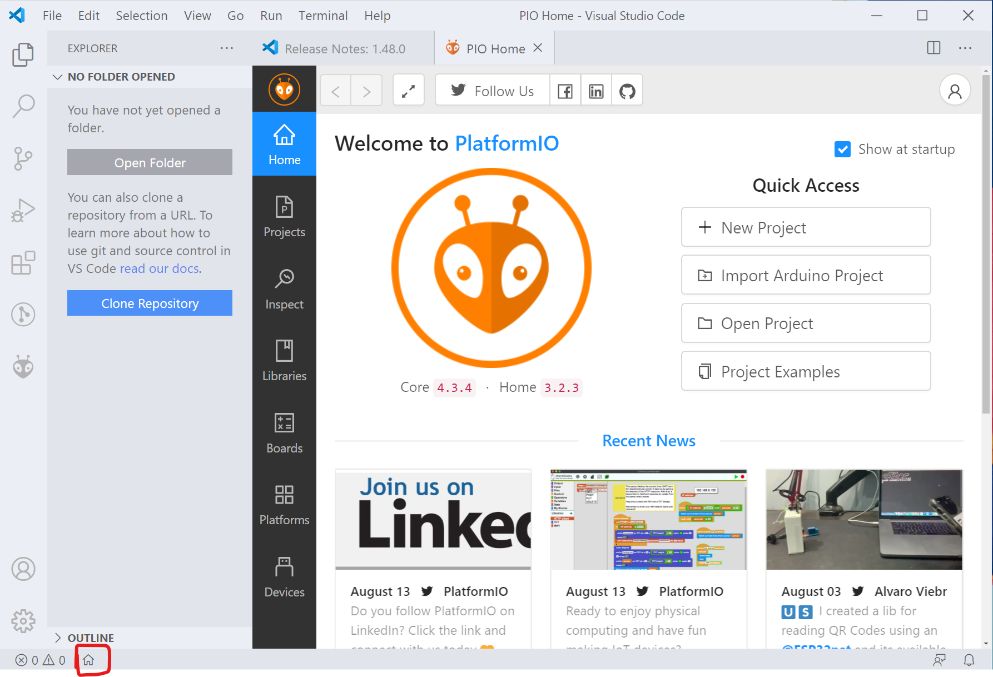The image size is (993, 677).
Task: Collapse the NO FOLDER OPENED section
Action: click(x=150, y=77)
